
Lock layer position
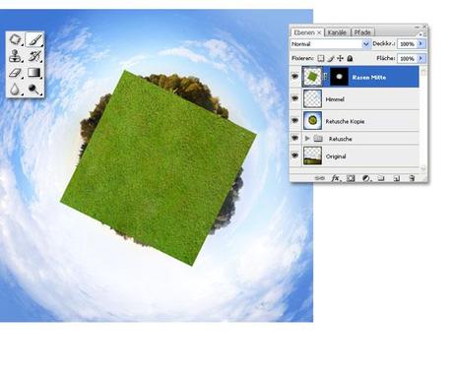(340, 58)
